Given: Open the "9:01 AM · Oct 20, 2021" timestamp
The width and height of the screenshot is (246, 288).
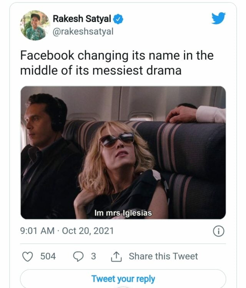Looking at the screenshot, I should point(66,231).
